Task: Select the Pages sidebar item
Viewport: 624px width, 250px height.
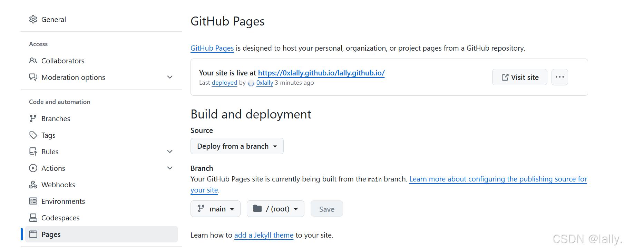Action: (x=101, y=234)
